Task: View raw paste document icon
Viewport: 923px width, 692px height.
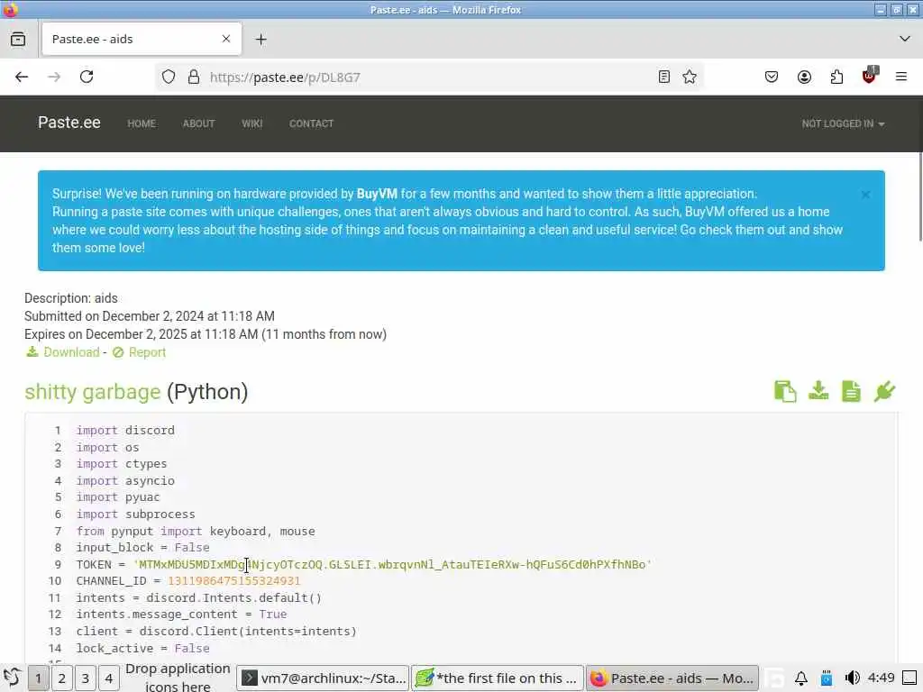Action: pyautogui.click(x=851, y=391)
